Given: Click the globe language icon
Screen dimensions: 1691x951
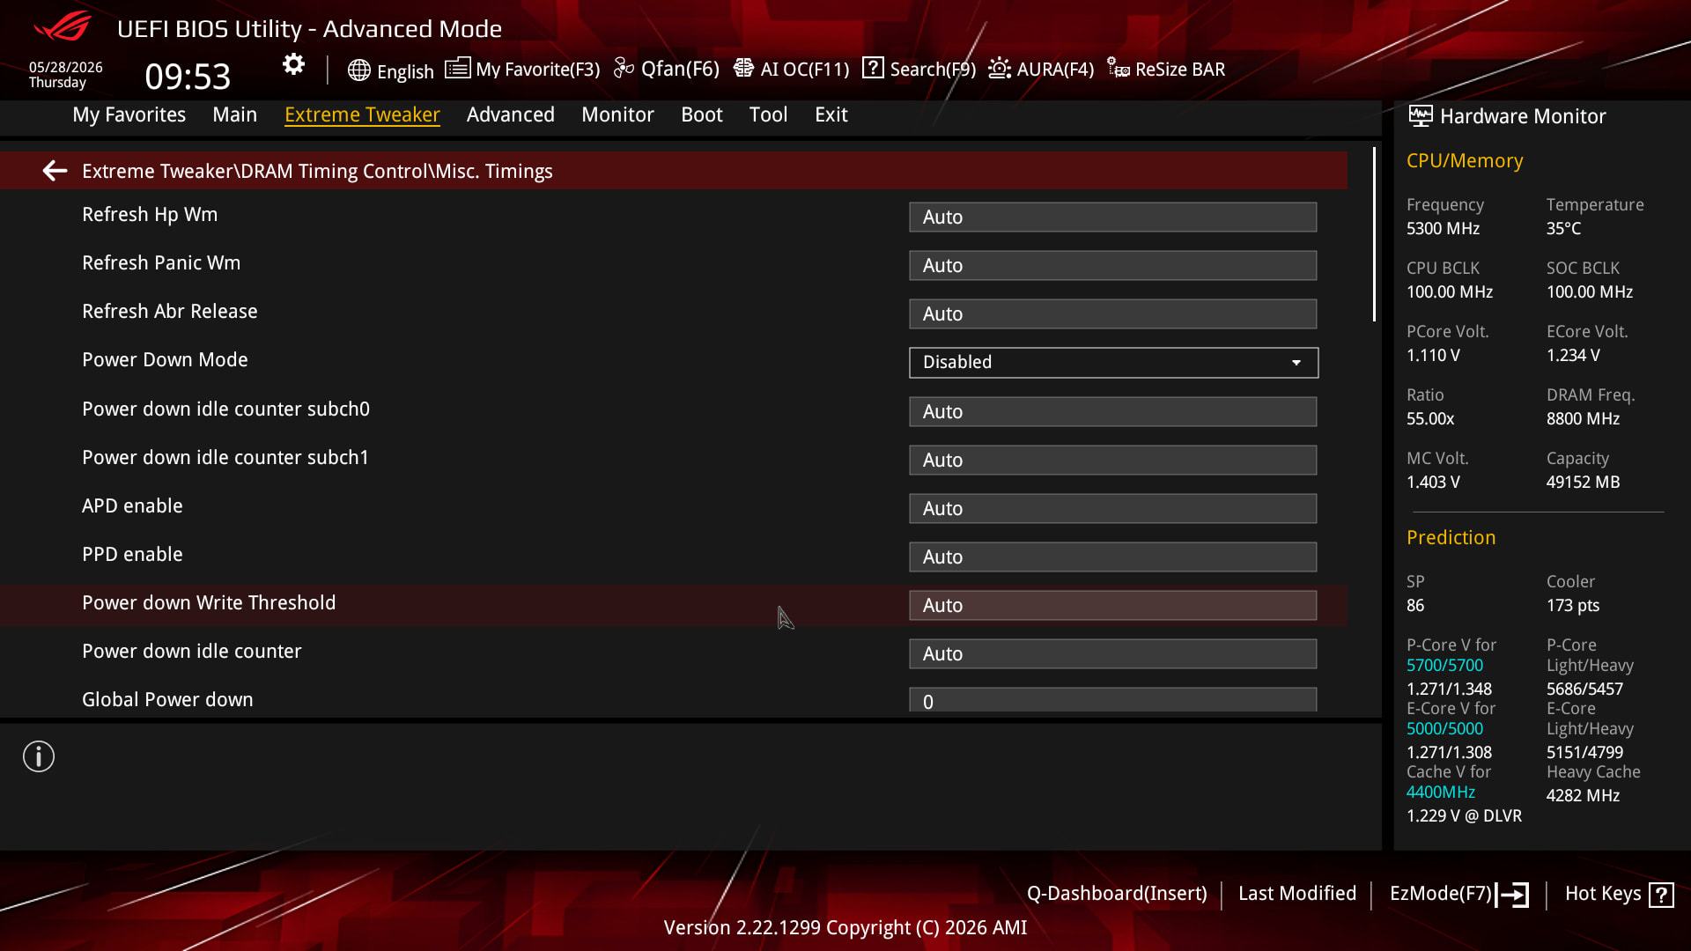Looking at the screenshot, I should [358, 70].
